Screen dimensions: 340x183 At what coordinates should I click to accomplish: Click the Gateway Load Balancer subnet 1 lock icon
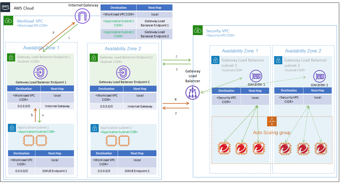[x=215, y=60]
